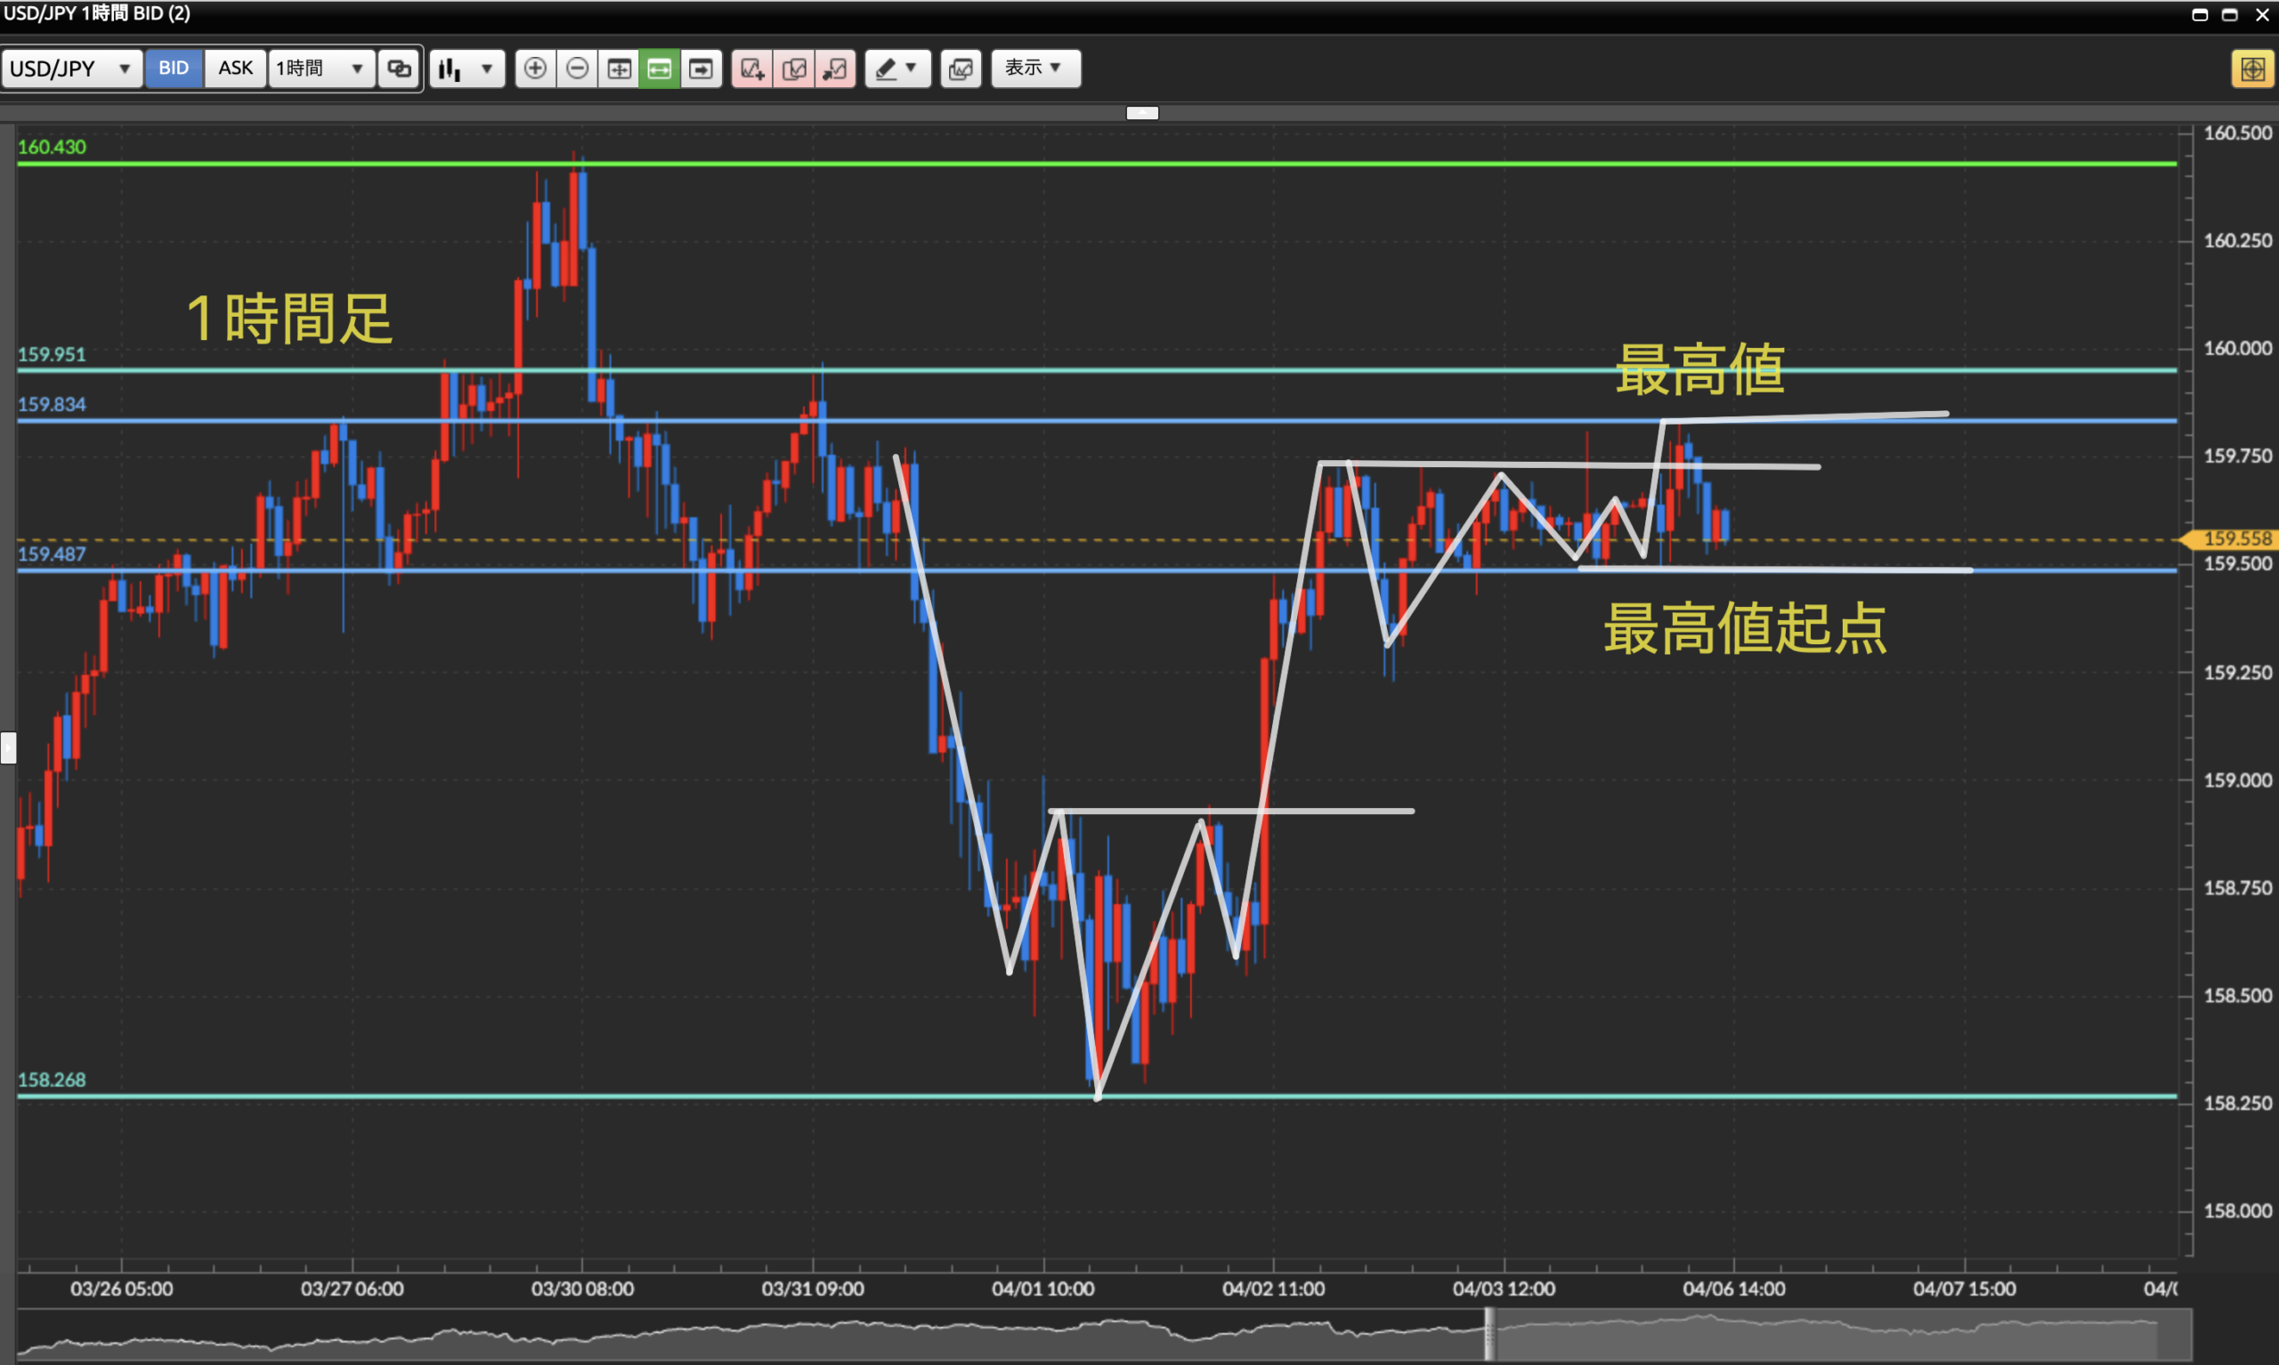Click the chart link/sync icon
The width and height of the screenshot is (2279, 1365).
click(400, 68)
